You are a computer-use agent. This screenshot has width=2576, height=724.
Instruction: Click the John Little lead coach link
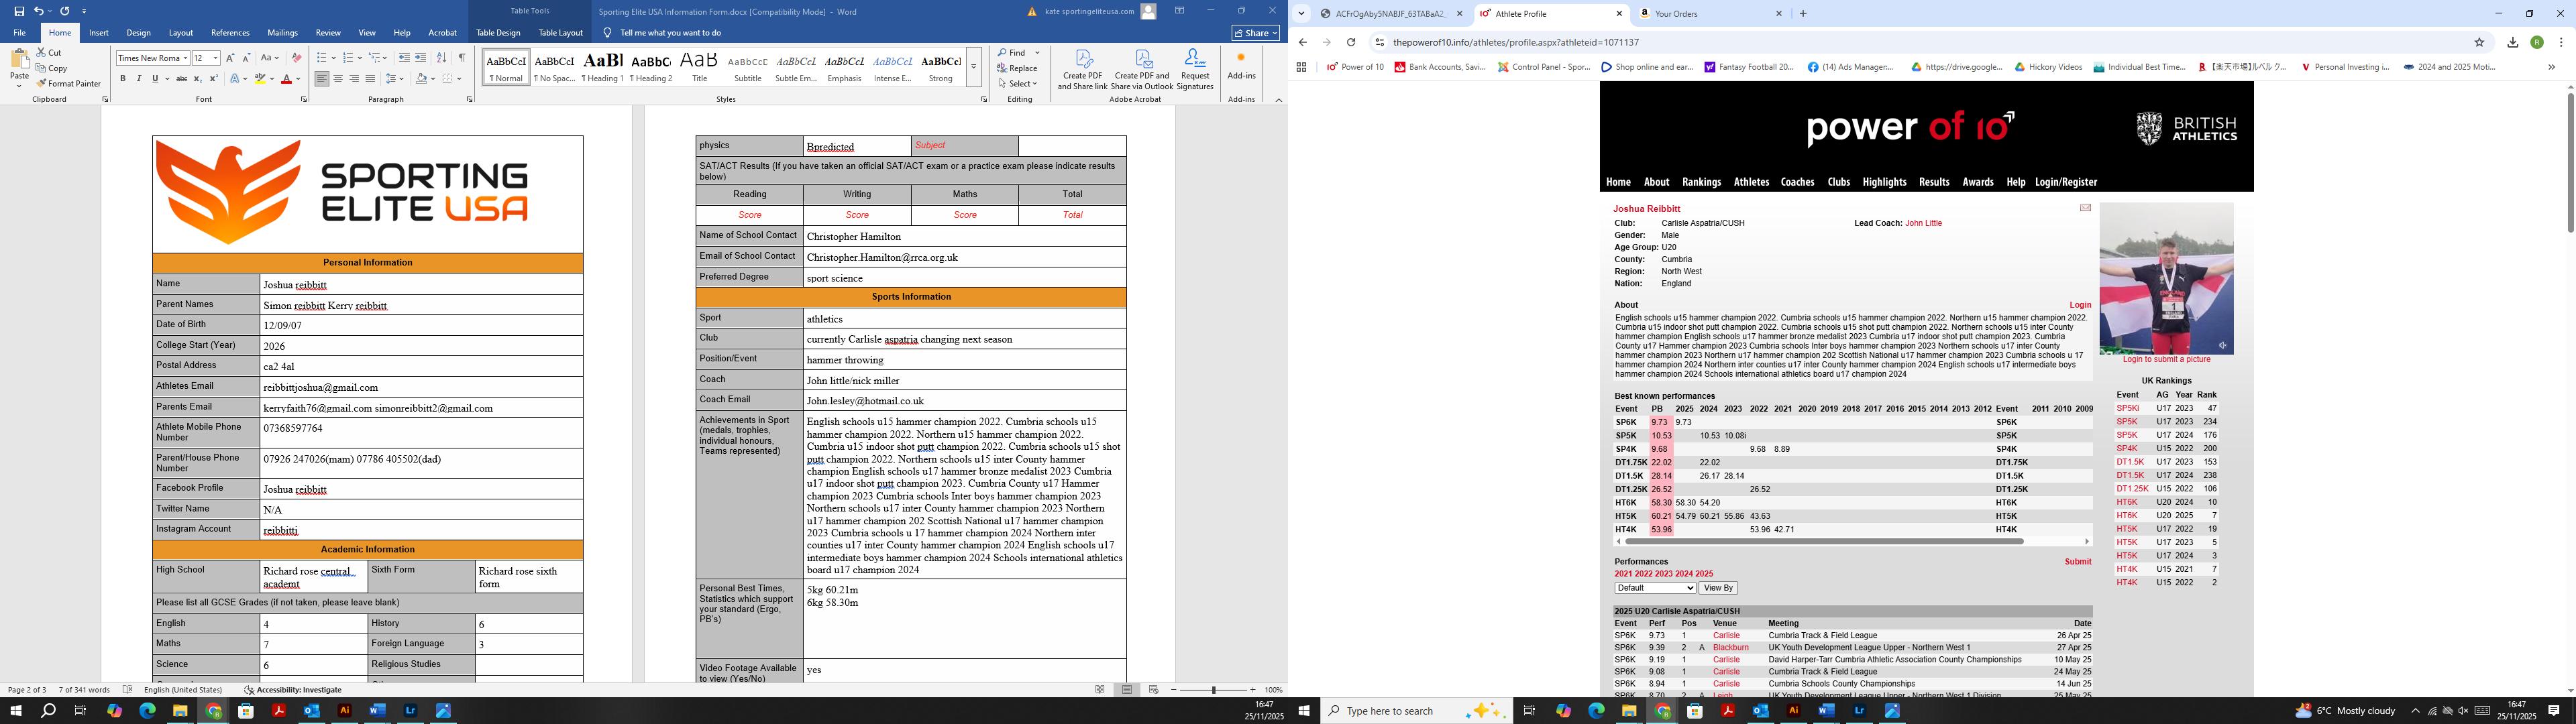click(x=1923, y=223)
